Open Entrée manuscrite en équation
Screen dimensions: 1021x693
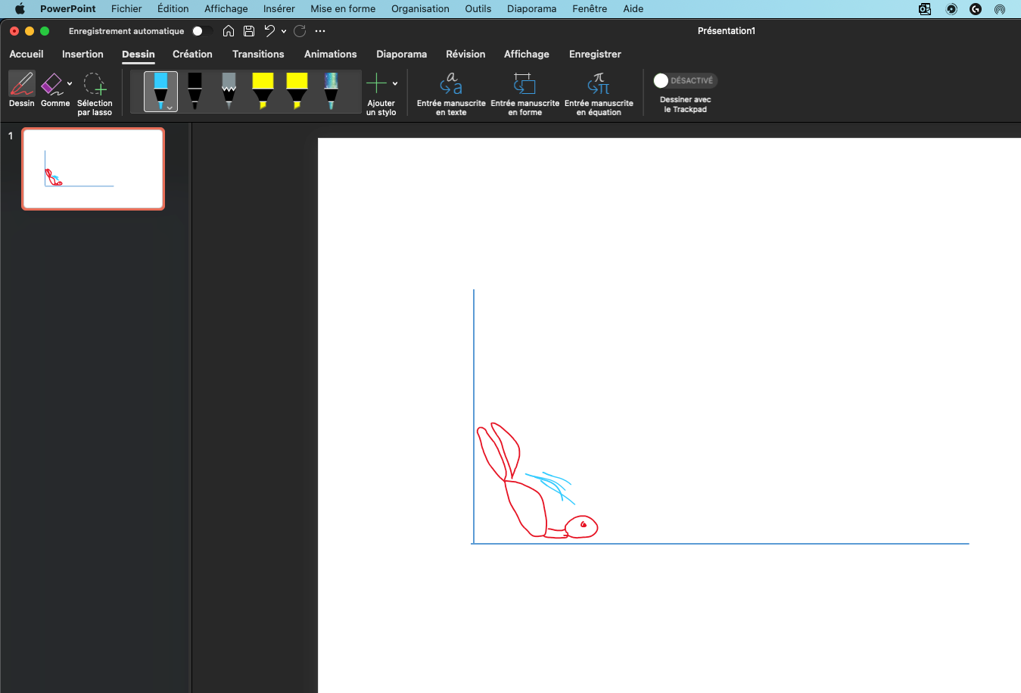[599, 93]
